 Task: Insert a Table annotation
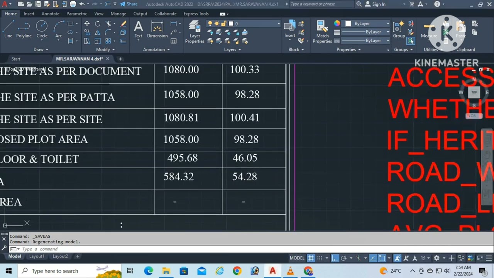click(x=174, y=41)
